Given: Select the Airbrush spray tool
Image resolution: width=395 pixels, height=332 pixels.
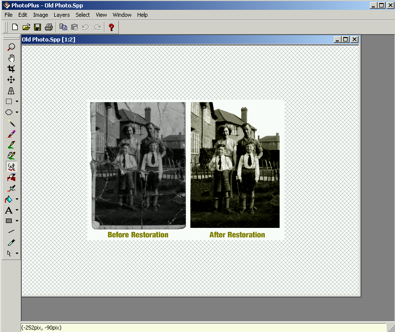Looking at the screenshot, I should click(x=11, y=188).
